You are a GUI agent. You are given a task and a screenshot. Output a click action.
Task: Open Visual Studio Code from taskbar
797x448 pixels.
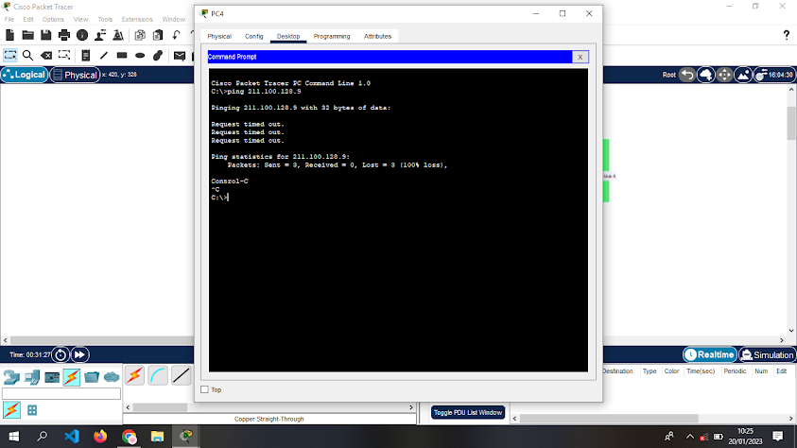(72, 437)
